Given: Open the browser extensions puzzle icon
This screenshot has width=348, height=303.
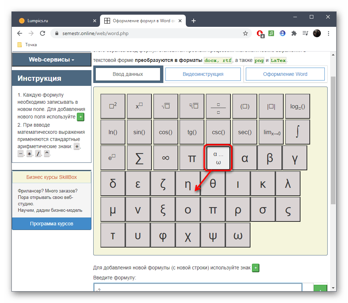Looking at the screenshot, I should [x=294, y=34].
